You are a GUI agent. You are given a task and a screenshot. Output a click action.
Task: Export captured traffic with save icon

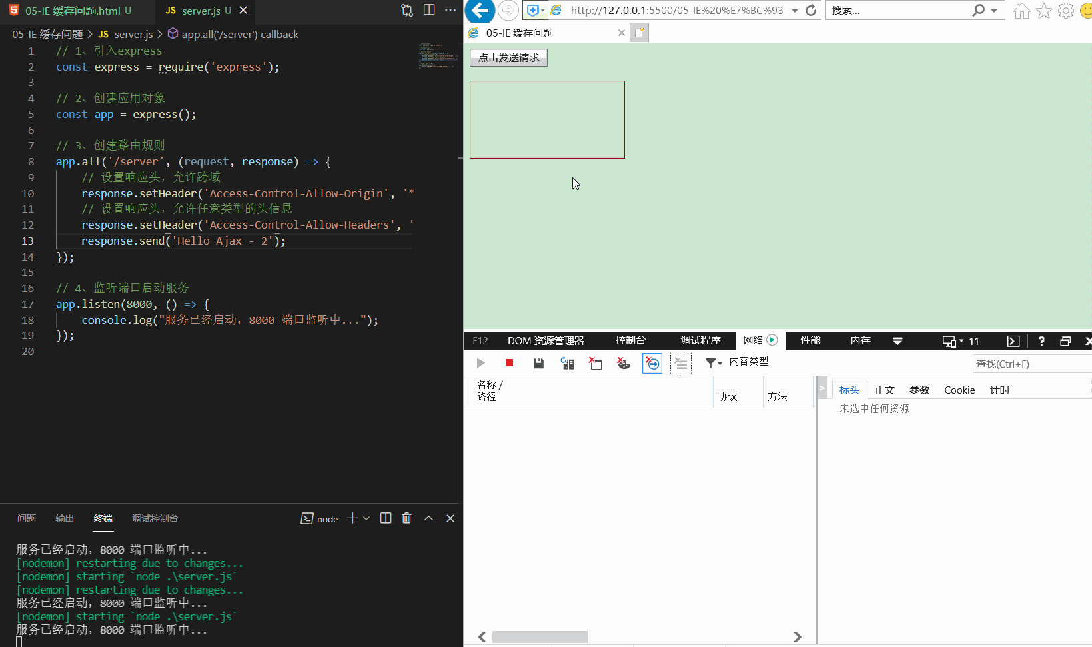(x=538, y=363)
